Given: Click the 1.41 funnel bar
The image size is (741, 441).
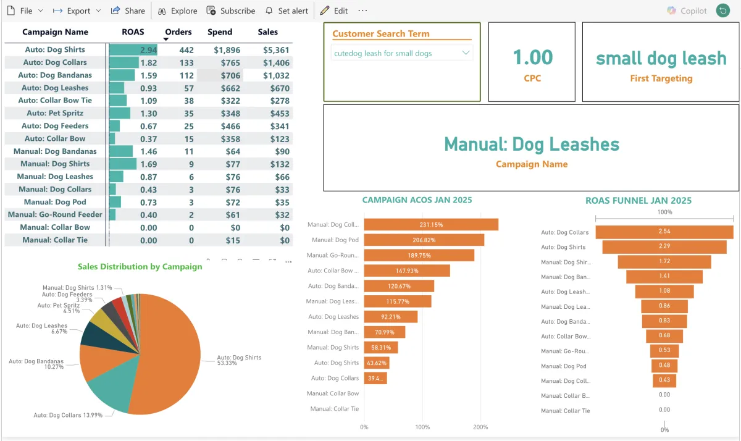Looking at the screenshot, I should point(664,277).
